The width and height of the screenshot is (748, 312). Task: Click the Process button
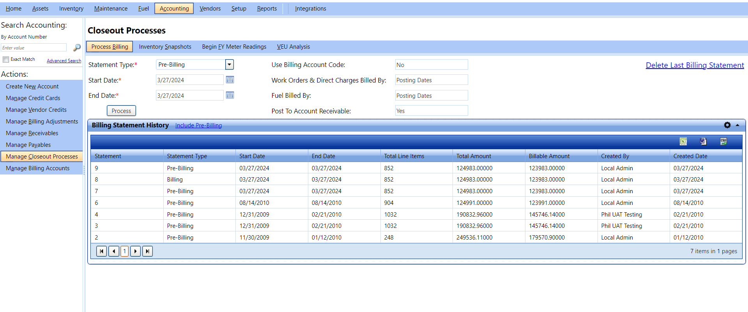pyautogui.click(x=121, y=111)
